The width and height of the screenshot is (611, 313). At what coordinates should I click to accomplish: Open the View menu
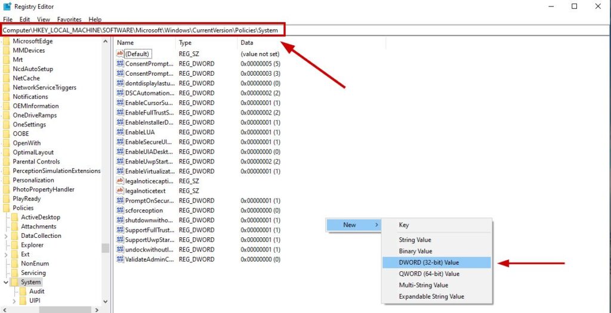tap(44, 19)
